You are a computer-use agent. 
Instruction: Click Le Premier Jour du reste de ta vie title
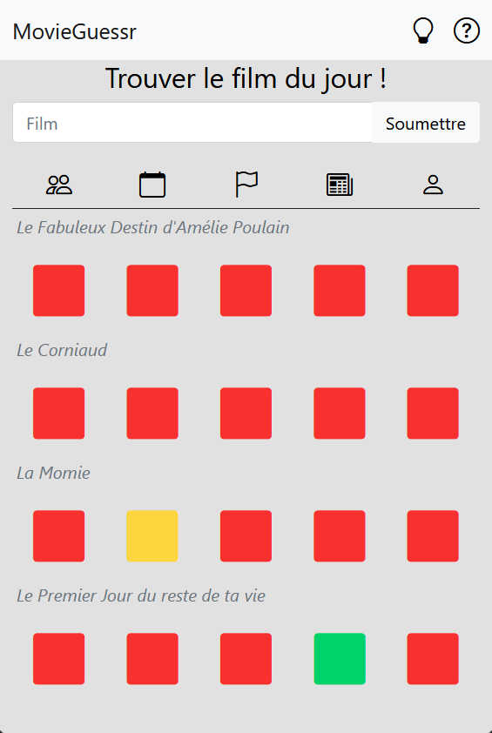click(141, 596)
